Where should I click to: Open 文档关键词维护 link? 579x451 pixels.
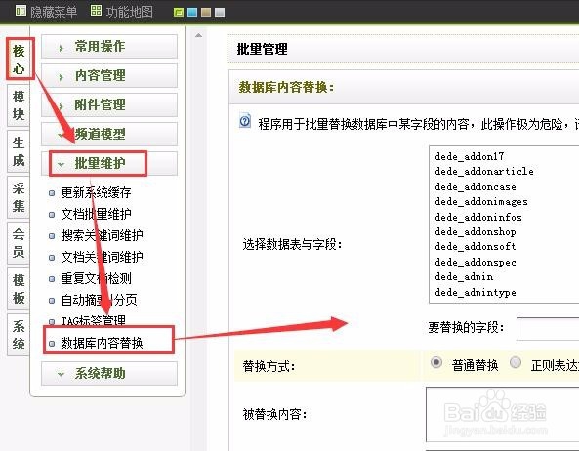(102, 257)
